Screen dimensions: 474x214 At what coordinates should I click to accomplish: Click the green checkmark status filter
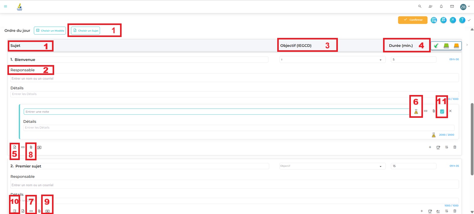click(x=436, y=46)
